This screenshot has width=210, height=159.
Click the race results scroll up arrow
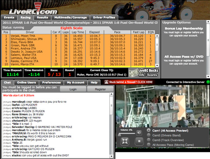[x=157, y=36]
